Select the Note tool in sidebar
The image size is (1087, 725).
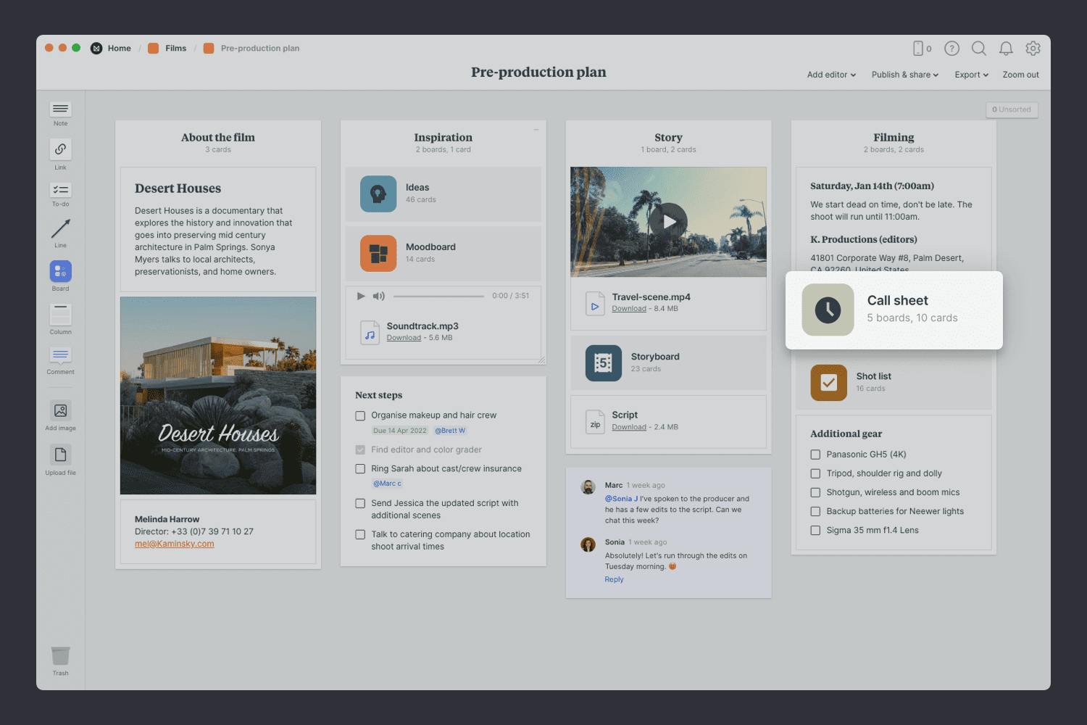(x=60, y=109)
